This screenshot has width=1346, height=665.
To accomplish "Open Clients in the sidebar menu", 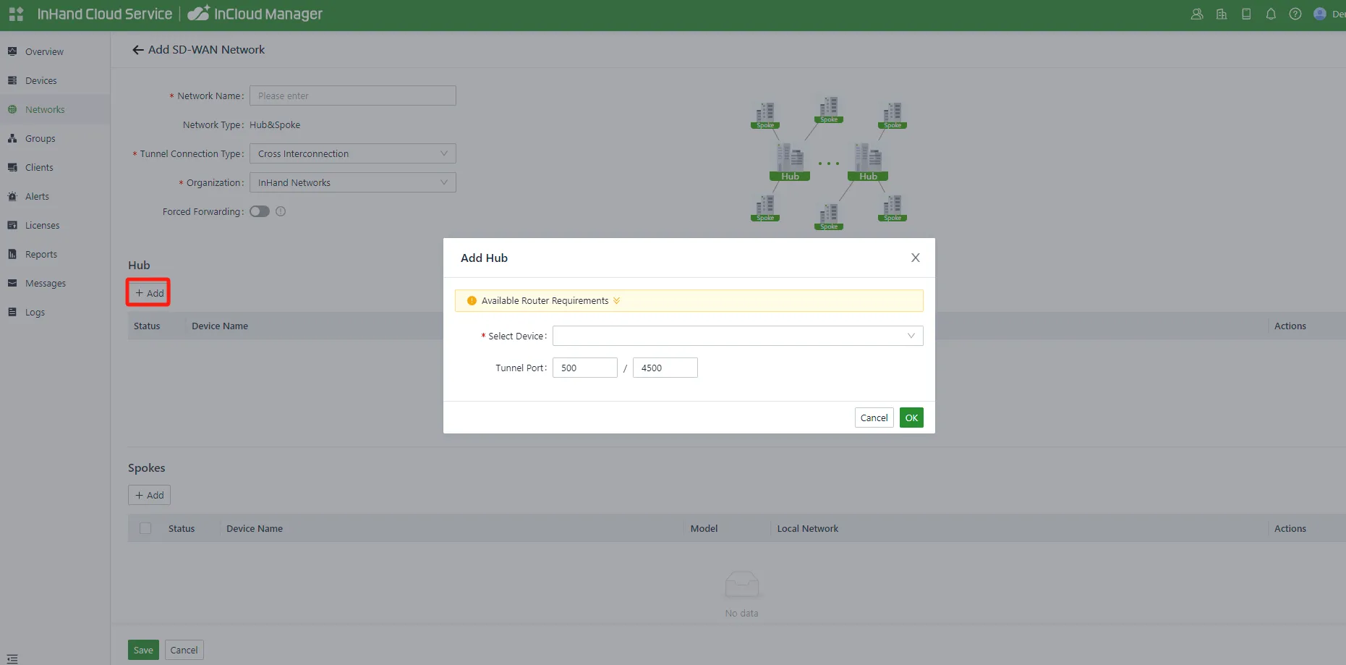I will pos(39,167).
